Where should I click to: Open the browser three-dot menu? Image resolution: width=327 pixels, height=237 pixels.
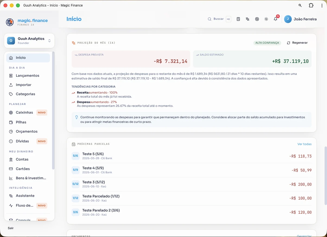click(322, 5)
